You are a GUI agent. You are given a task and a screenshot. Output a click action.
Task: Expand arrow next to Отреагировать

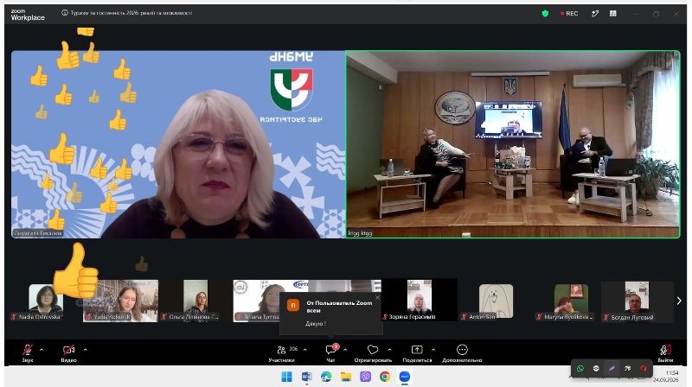[390, 350]
